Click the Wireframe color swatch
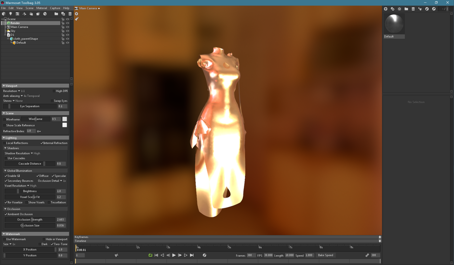Screen dimensions: 454x265 [x=65, y=119]
